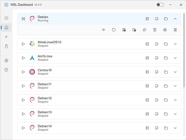This screenshot has width=186, height=140.
Task: Click the distro list vertical scrollbar
Action: 184,50
